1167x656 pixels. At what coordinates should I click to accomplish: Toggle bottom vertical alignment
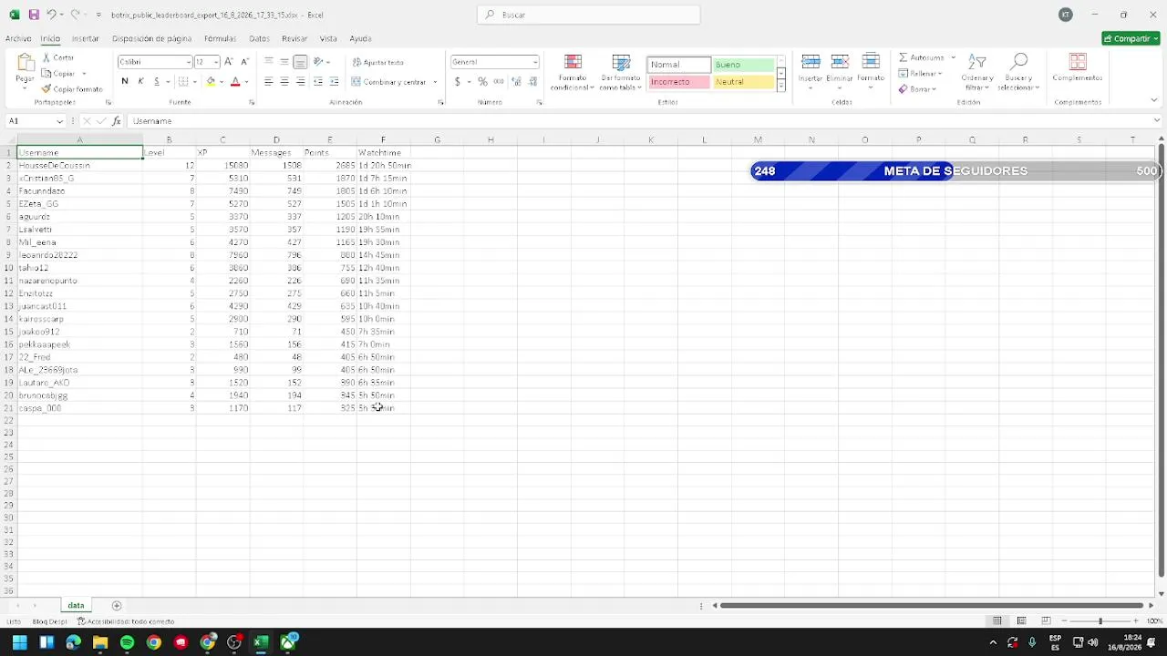point(300,62)
